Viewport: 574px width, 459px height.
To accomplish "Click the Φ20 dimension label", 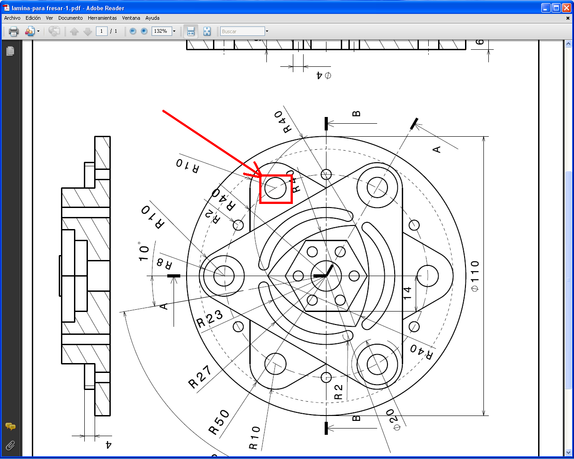I will coord(394,420).
